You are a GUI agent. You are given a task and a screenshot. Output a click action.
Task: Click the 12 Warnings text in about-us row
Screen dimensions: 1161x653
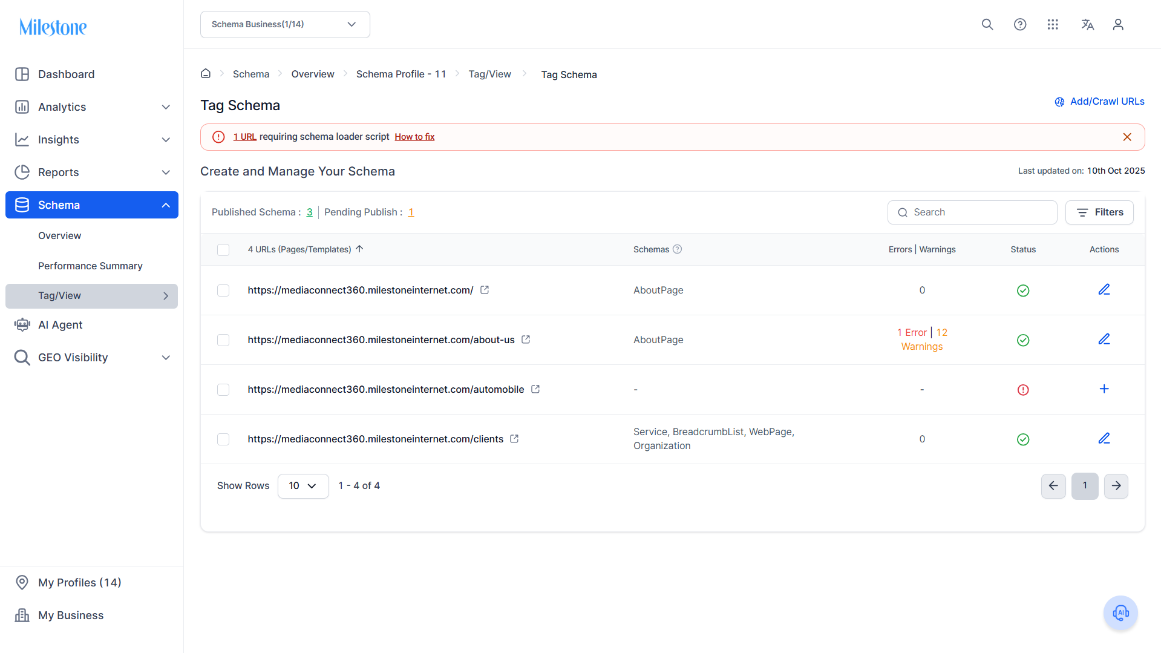(924, 340)
